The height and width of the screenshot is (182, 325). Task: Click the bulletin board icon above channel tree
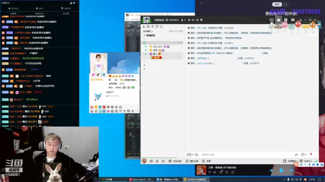(157, 27)
